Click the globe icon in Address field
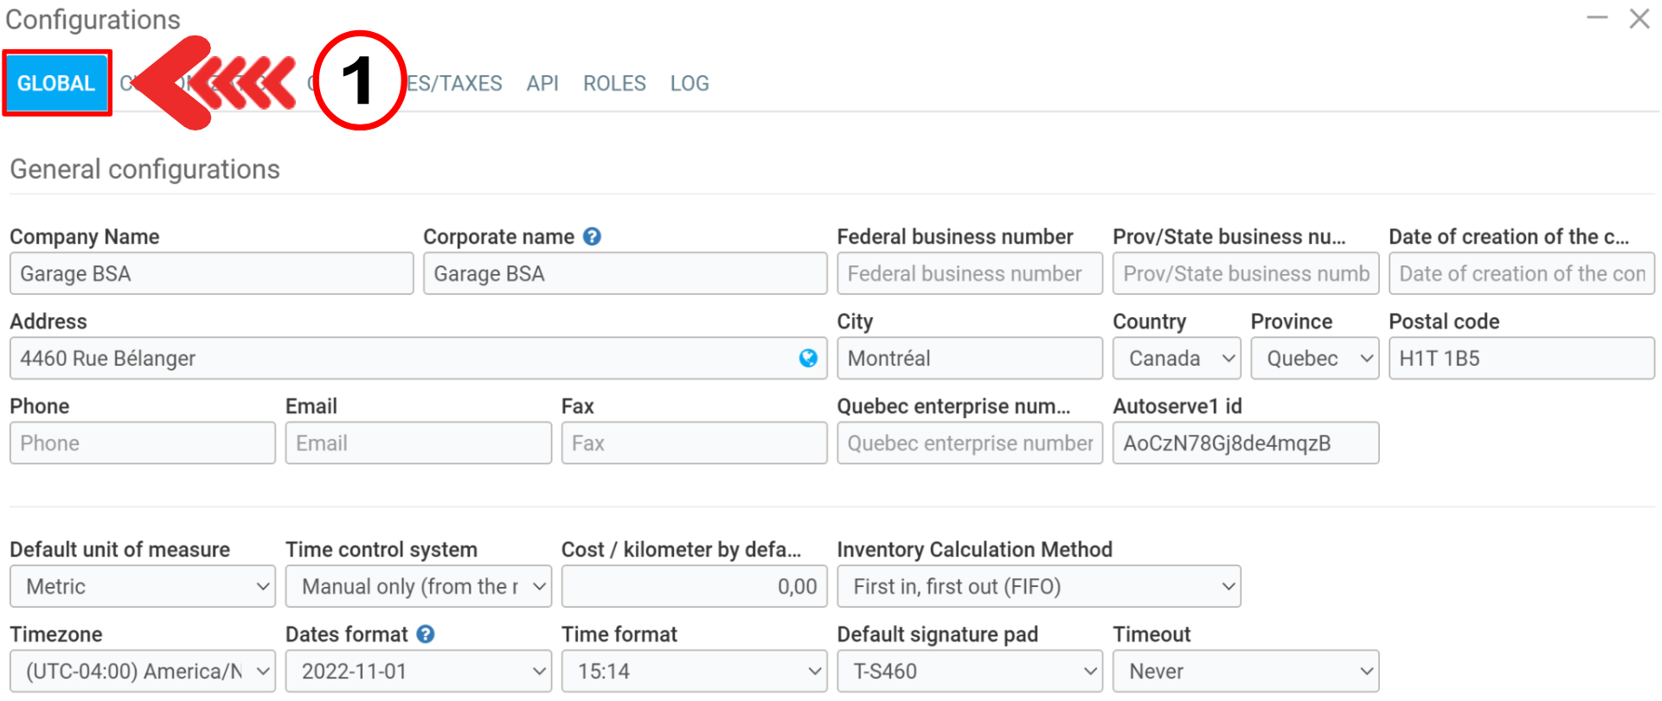1662x701 pixels. pos(808,359)
